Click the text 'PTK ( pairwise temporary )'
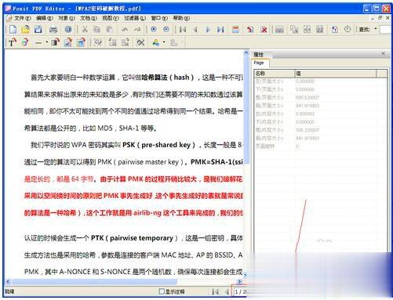 [x=134, y=238]
